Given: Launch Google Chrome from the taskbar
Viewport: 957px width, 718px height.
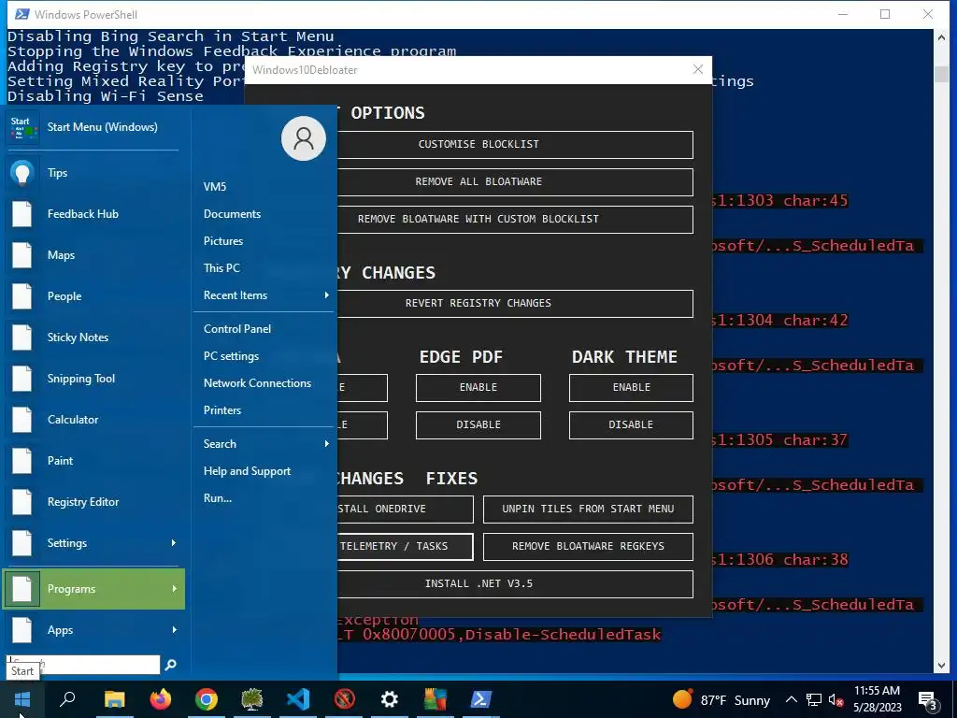Looking at the screenshot, I should click(x=207, y=699).
